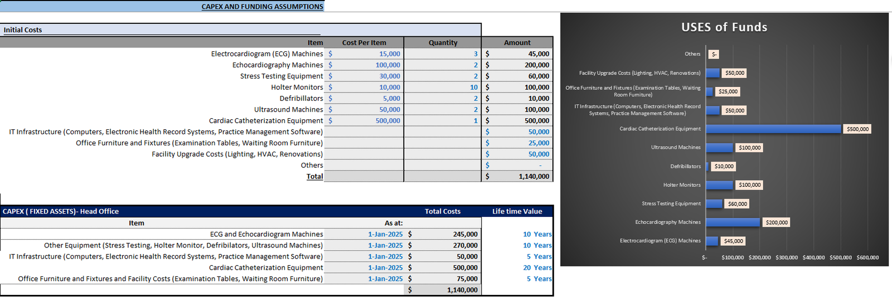892x306 pixels.
Task: Select the Cost Per Item column header
Action: 364,42
